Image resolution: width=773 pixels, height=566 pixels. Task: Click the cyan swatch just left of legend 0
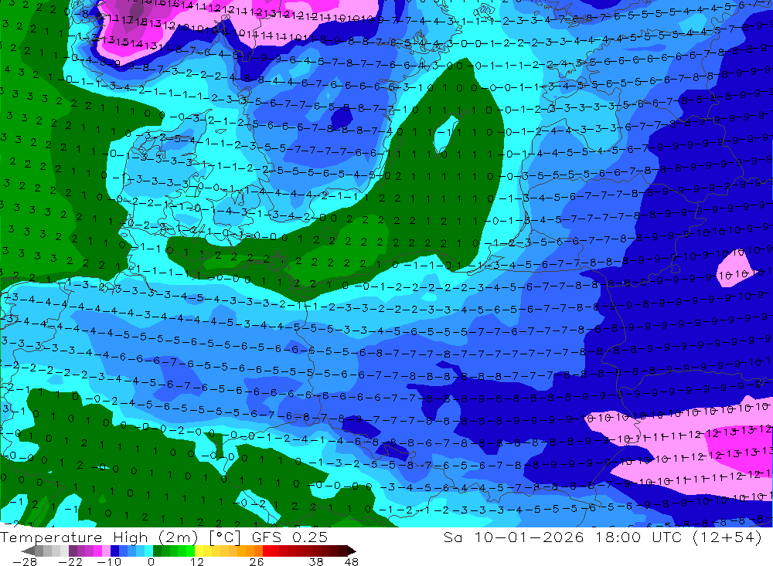coord(149,551)
